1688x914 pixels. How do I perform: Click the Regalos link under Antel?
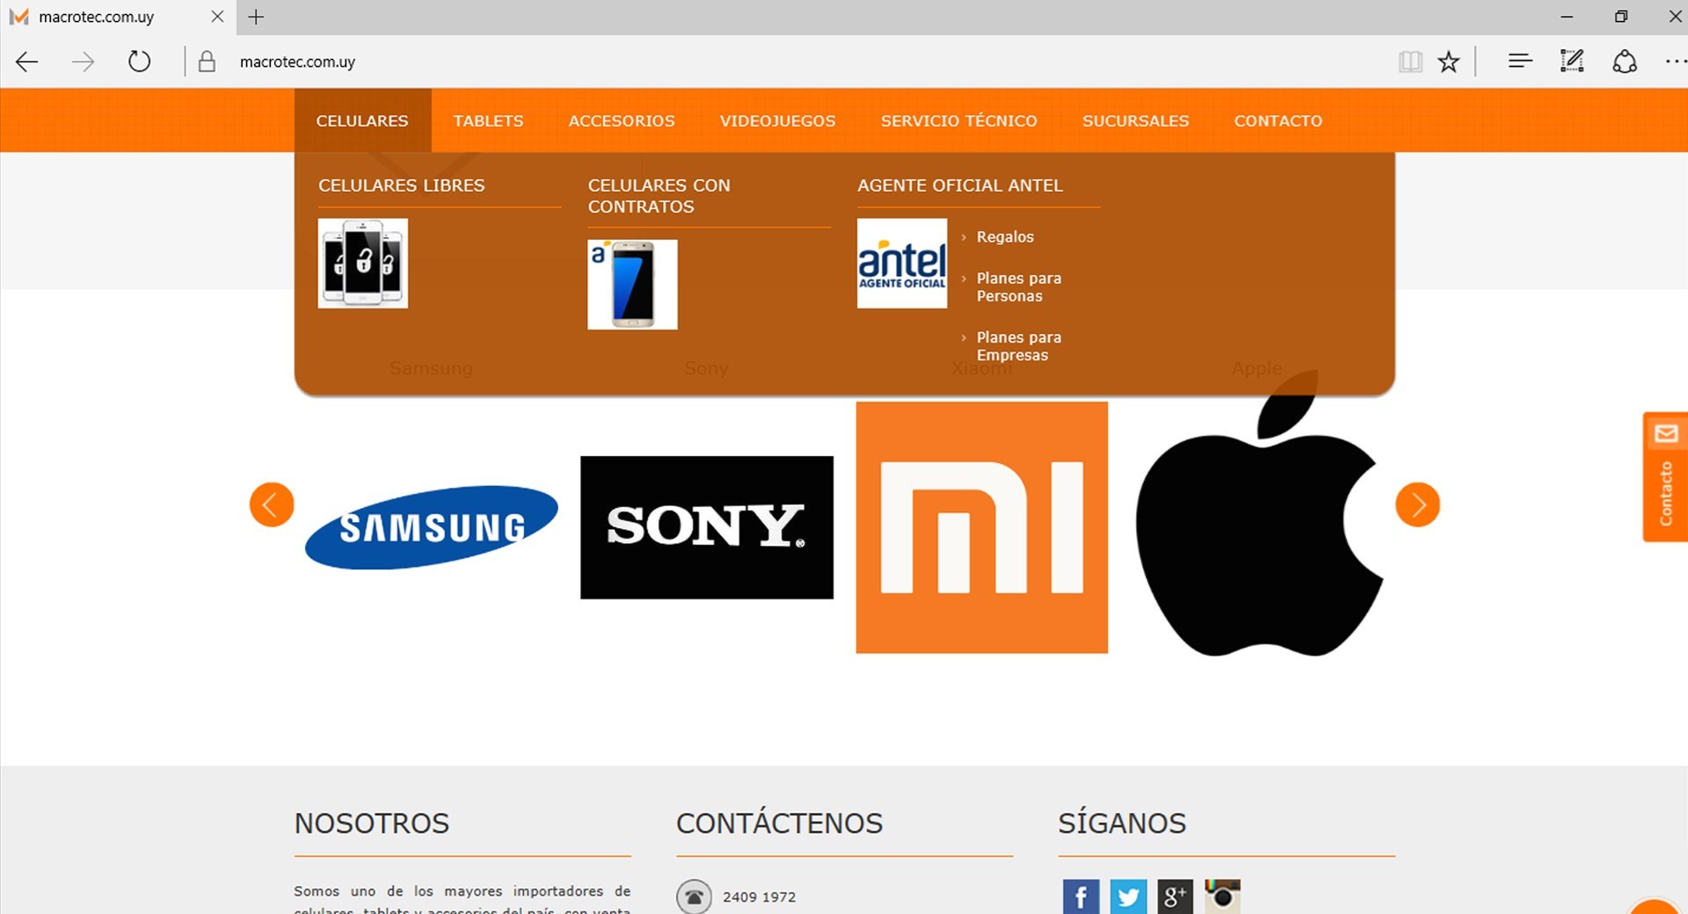1005,236
